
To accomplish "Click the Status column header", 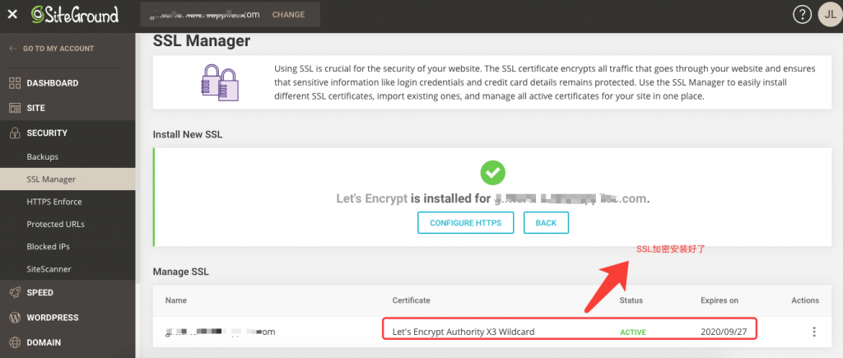I will pyautogui.click(x=631, y=300).
